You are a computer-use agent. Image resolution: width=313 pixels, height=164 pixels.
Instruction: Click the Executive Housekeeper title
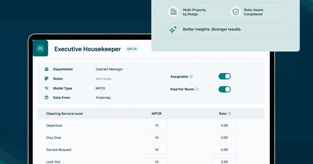click(x=88, y=49)
